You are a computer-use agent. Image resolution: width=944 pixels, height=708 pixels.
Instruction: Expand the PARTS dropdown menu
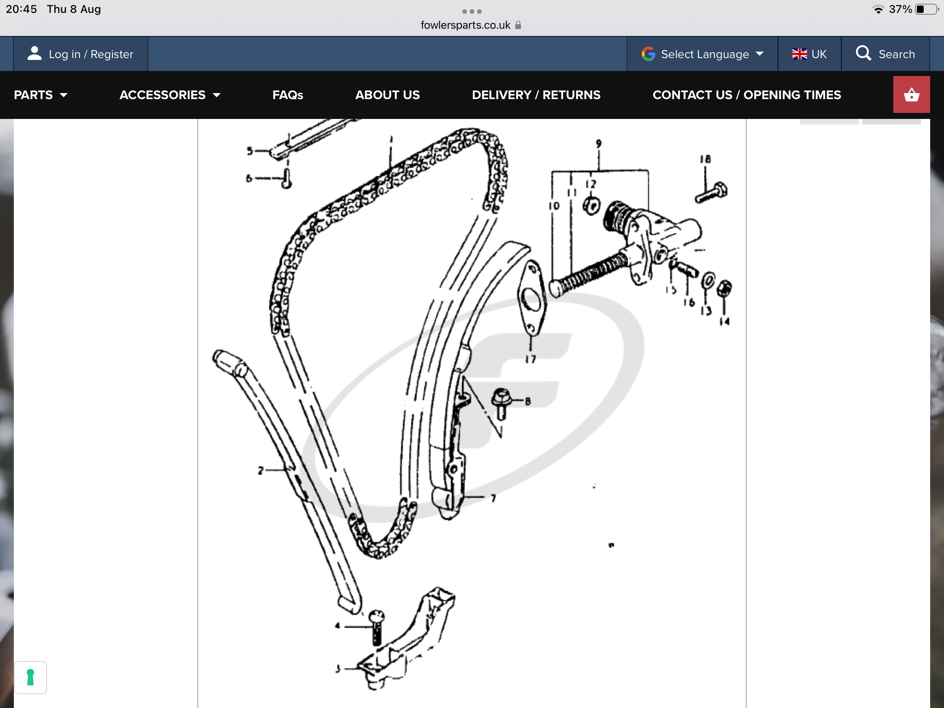(41, 95)
